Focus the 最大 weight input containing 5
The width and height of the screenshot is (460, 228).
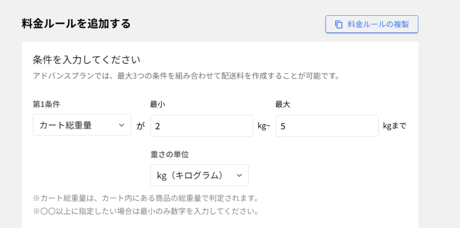coord(327,126)
